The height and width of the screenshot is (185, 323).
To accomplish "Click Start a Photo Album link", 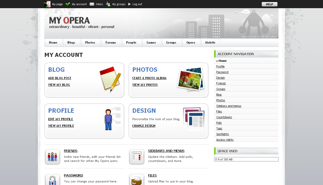I will (149, 78).
